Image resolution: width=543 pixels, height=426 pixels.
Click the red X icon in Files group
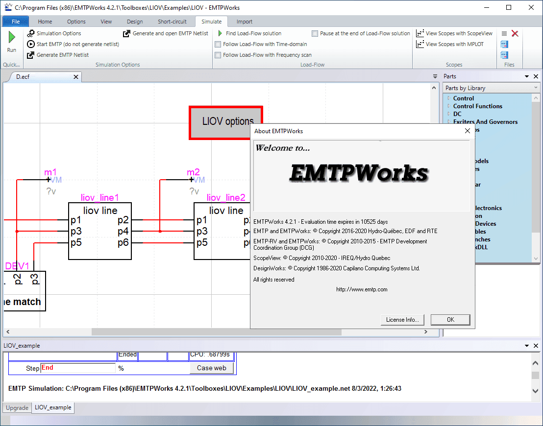pos(515,34)
